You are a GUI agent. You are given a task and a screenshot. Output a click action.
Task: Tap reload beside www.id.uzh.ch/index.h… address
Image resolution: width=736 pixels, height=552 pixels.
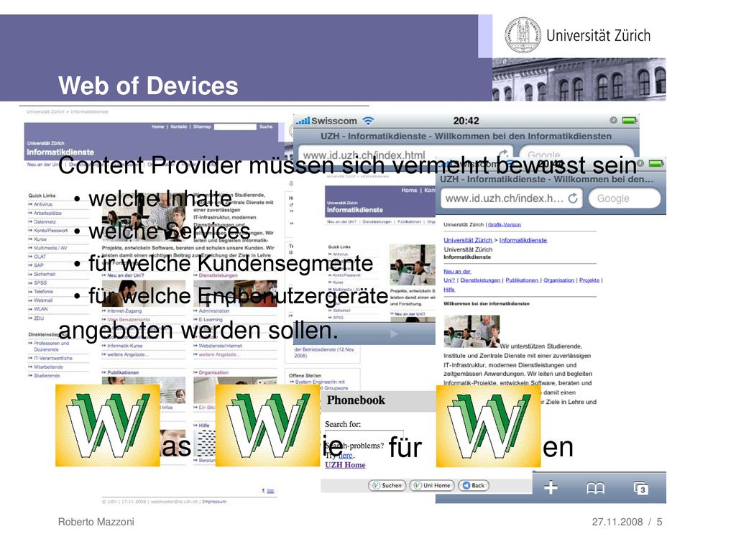pos(573,198)
